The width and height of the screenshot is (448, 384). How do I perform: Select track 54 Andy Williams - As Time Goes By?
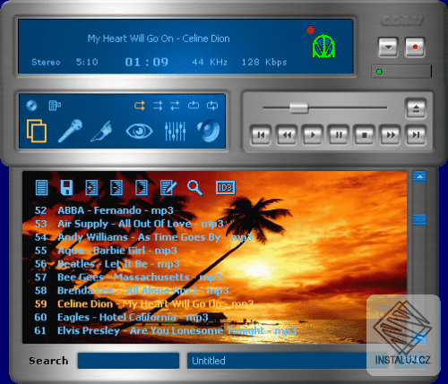coord(143,237)
